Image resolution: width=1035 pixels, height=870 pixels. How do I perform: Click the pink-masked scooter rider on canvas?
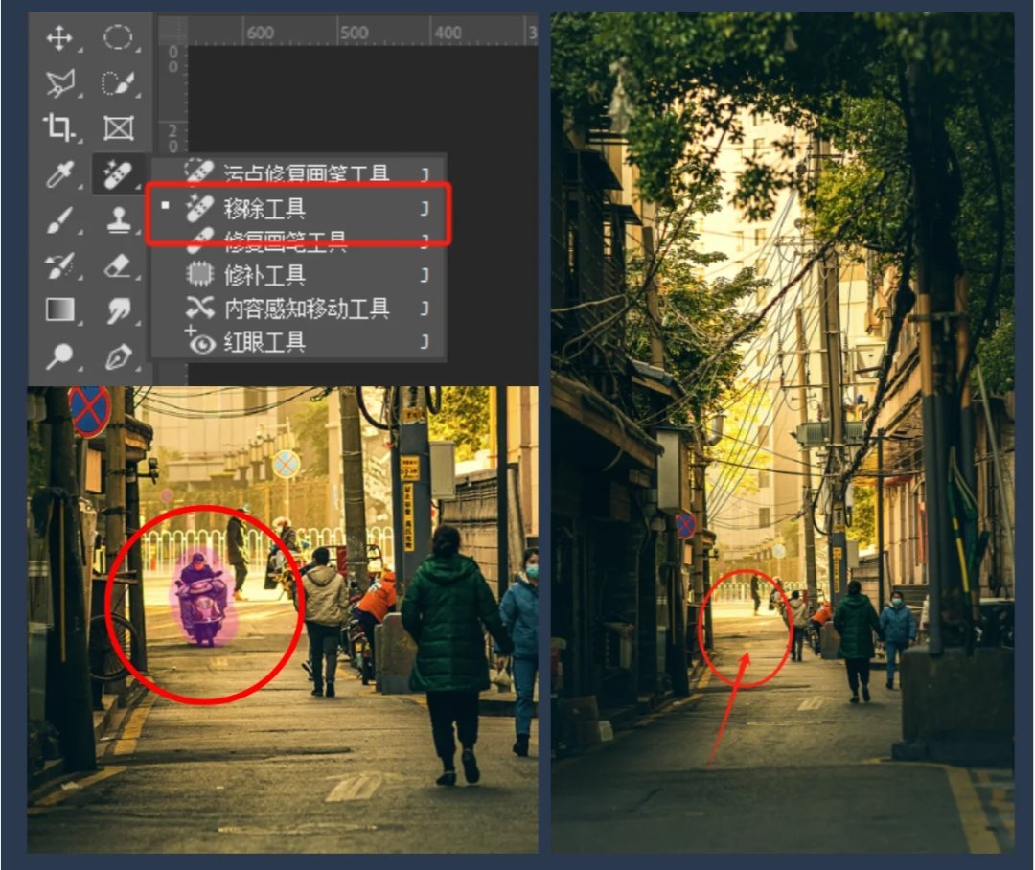point(203,600)
